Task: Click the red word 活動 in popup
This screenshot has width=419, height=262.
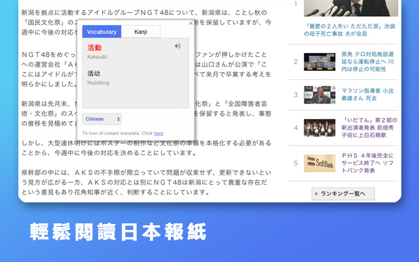Action: pyautogui.click(x=94, y=48)
